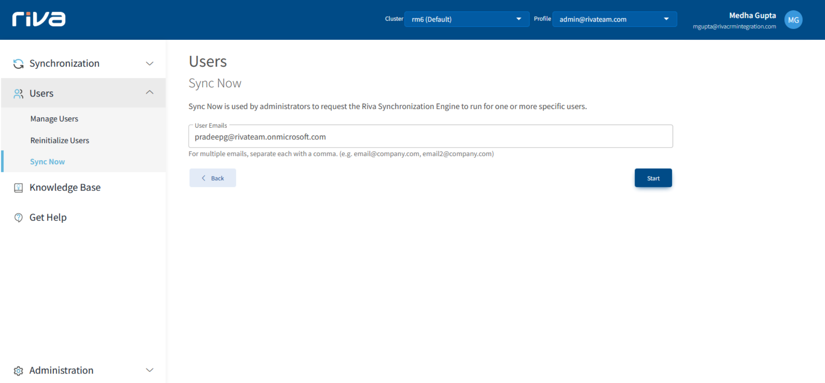
Task: Click the Back button's left chevron icon
Action: 203,178
